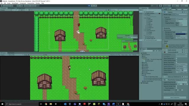This screenshot has height=106, width=189.
Task: Switch to the Console tab
Action: [12, 8]
